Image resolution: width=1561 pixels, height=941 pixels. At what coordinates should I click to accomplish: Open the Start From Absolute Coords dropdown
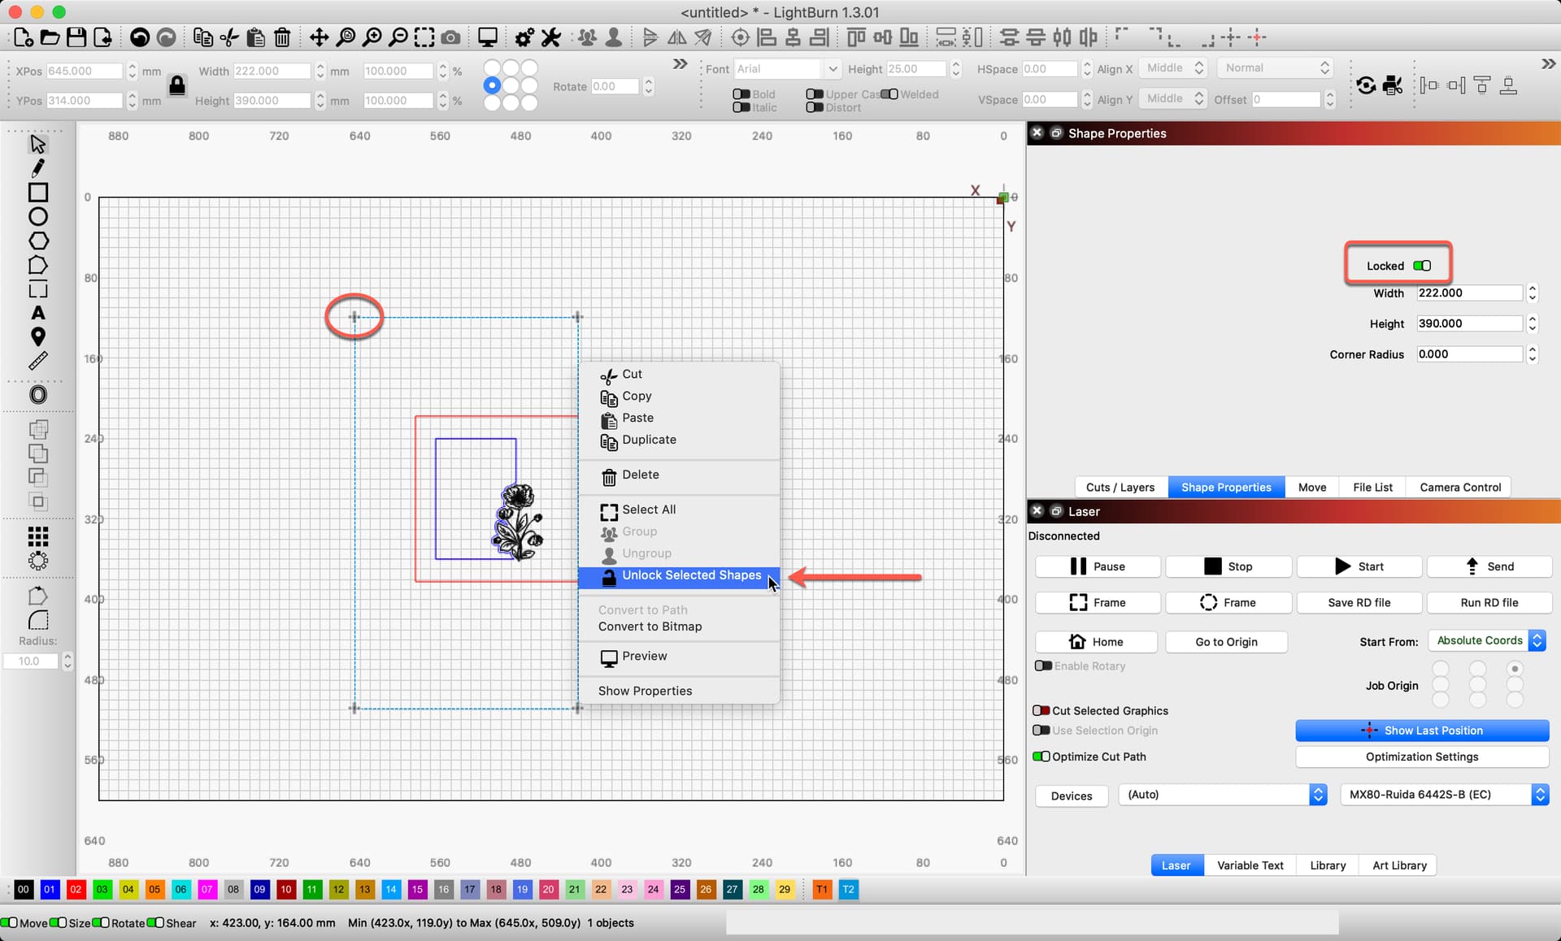[1487, 640]
